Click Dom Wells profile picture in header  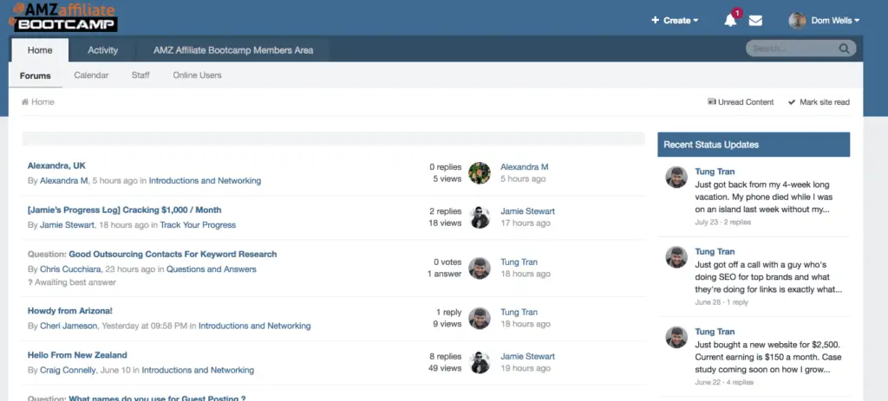797,21
